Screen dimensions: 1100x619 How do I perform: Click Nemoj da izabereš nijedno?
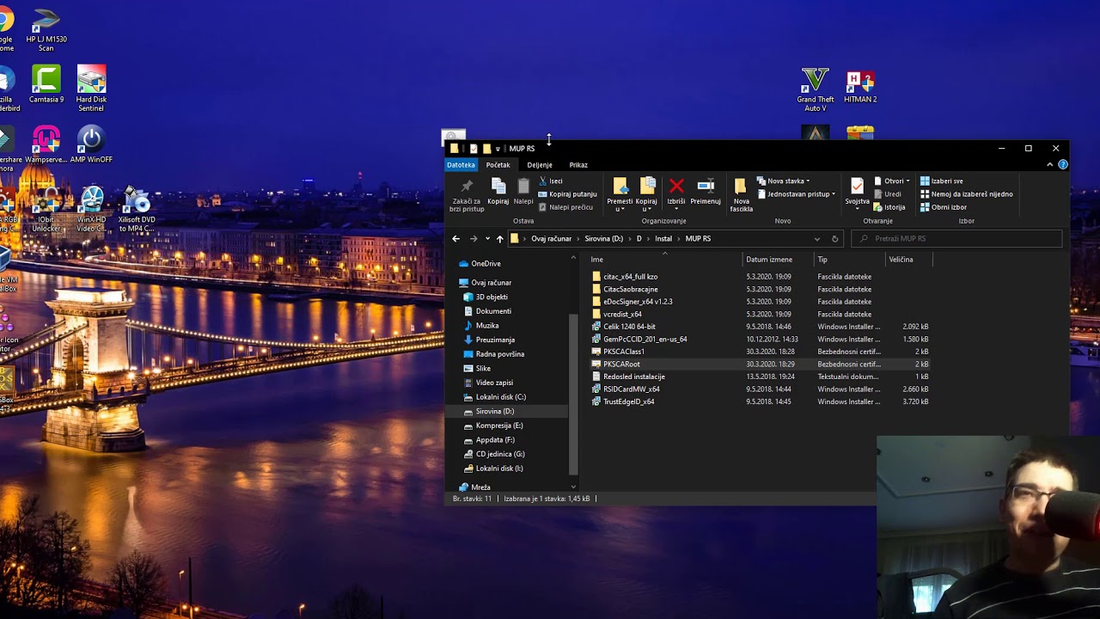point(967,194)
